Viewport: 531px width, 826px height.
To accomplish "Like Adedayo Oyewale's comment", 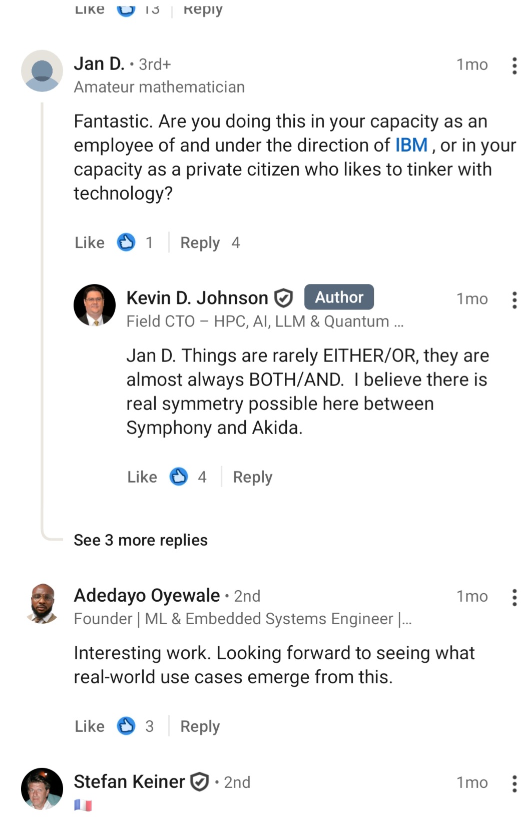I will point(90,726).
